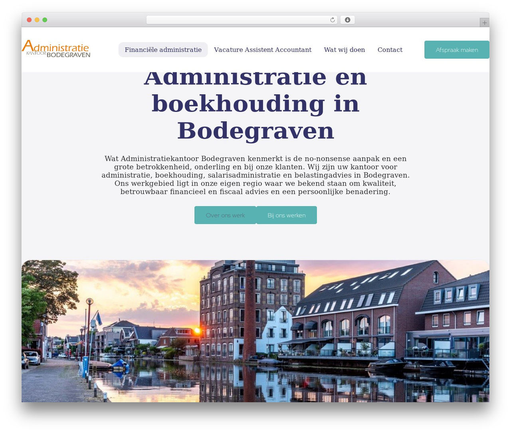Click the Bodegraven canal sunset photo
This screenshot has height=433, width=511.
[x=255, y=331]
